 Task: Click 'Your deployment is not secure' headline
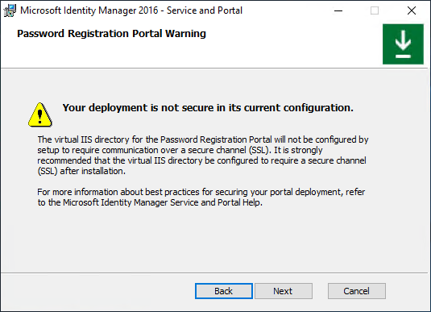[208, 107]
